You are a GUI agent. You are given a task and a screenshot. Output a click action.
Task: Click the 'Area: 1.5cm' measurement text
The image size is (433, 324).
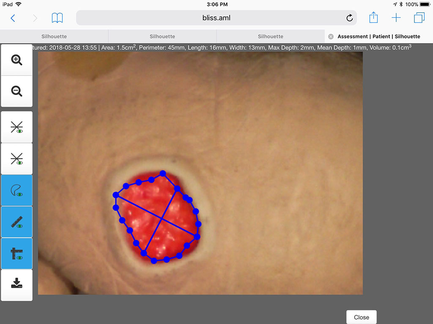click(x=118, y=47)
